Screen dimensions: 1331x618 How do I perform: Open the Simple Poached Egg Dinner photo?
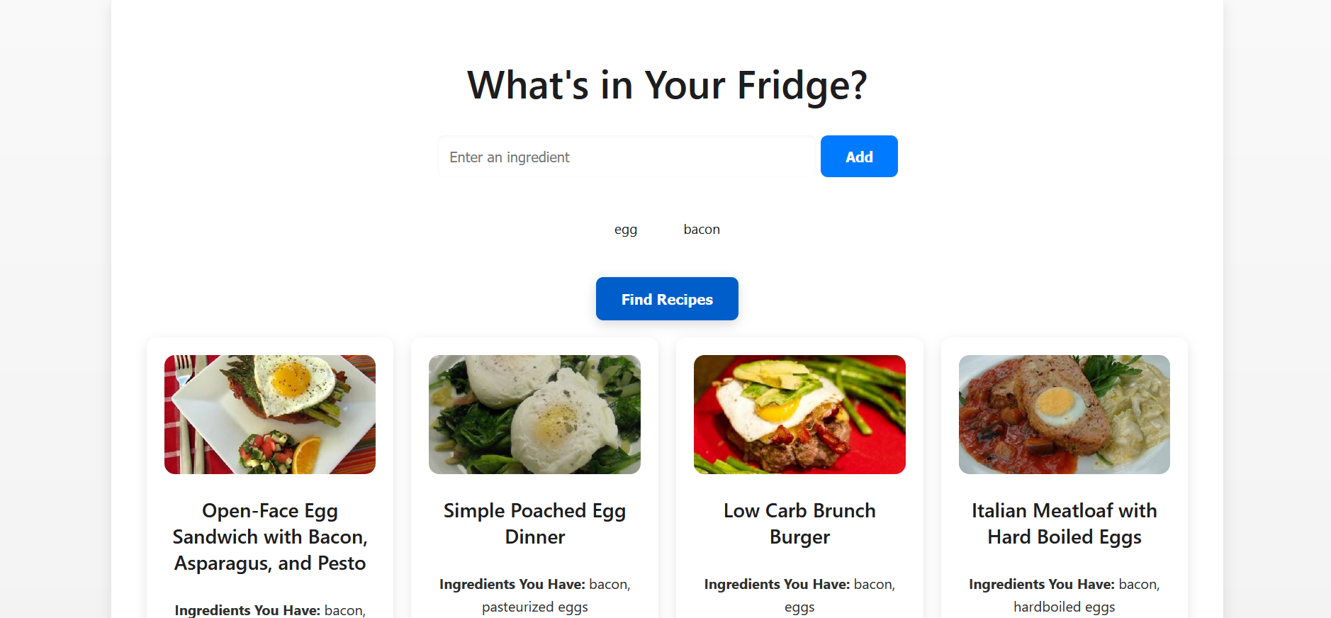click(534, 415)
